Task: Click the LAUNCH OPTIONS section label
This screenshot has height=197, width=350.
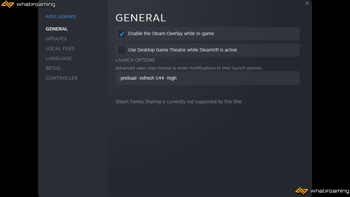Action: pyautogui.click(x=135, y=60)
